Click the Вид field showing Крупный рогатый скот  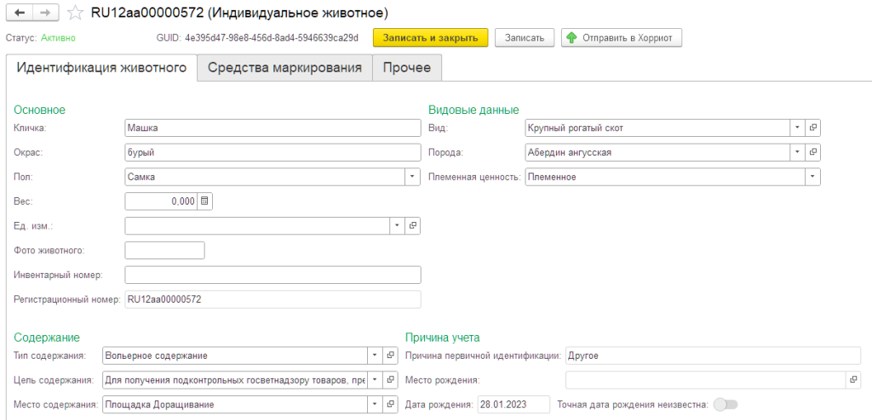point(657,128)
